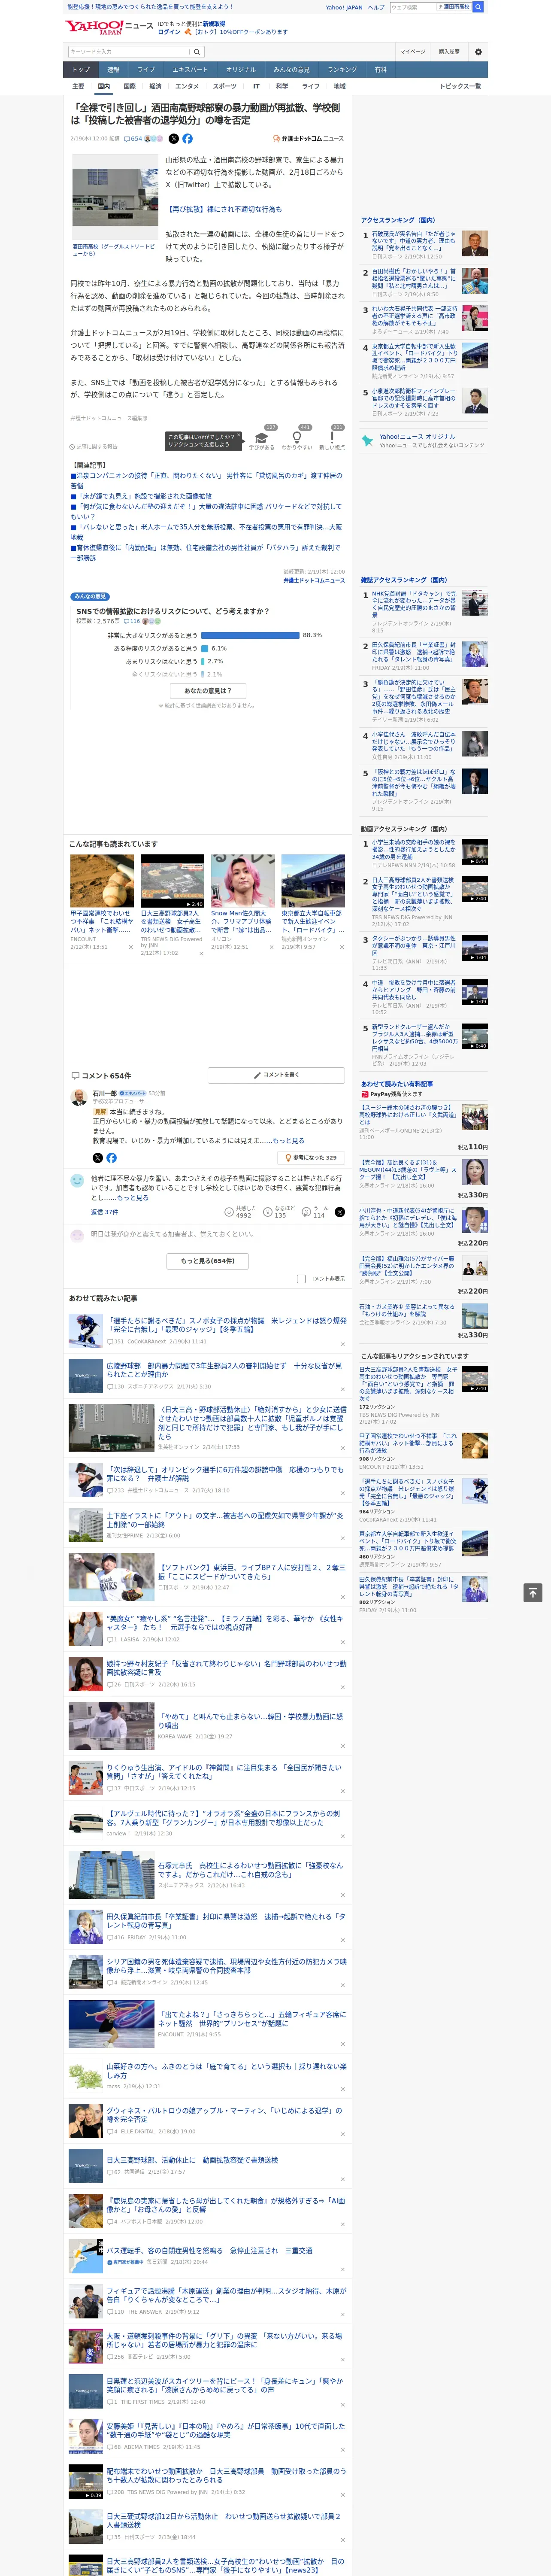Image resolution: width=551 pixels, height=2576 pixels.
Task: Open the ランキング main tab
Action: click(x=342, y=70)
